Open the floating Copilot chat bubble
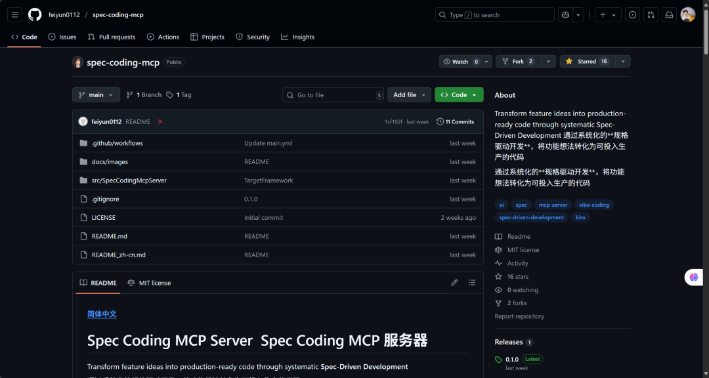 click(x=694, y=277)
